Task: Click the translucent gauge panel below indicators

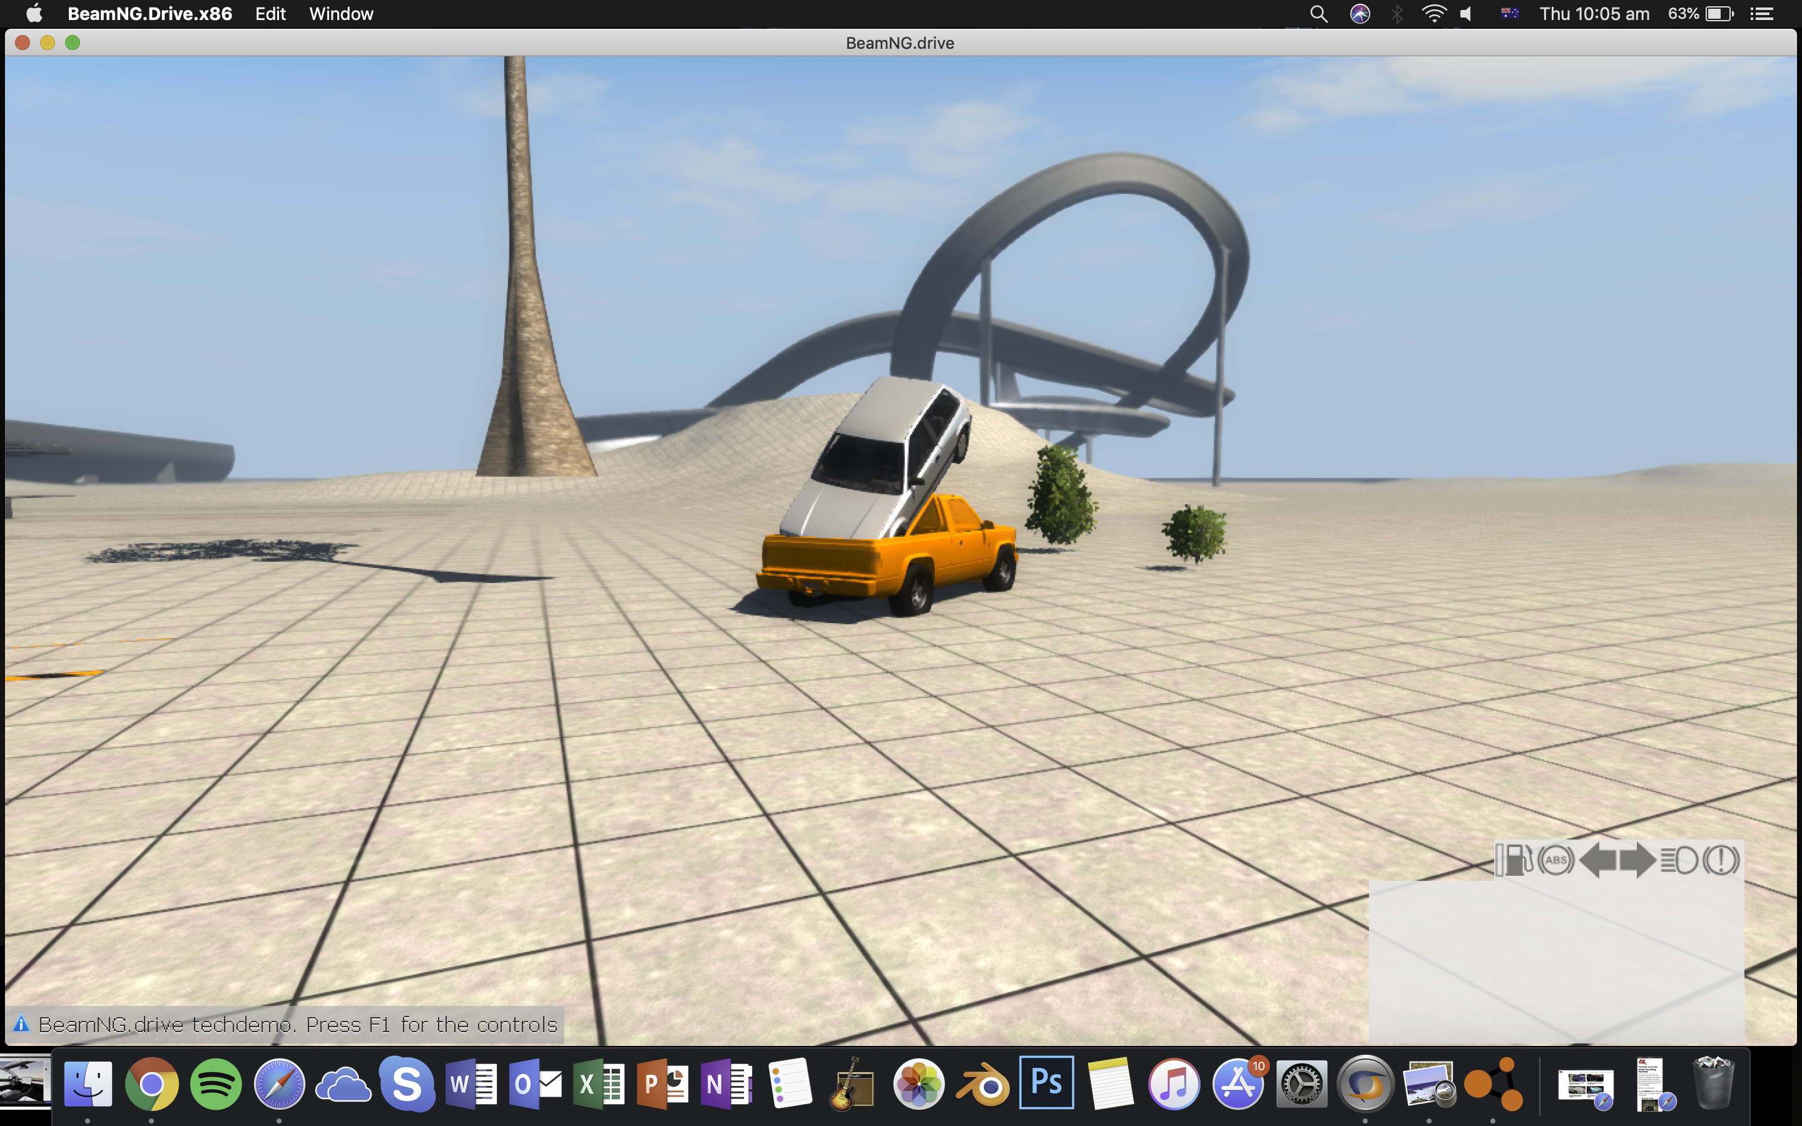Action: 1556,961
